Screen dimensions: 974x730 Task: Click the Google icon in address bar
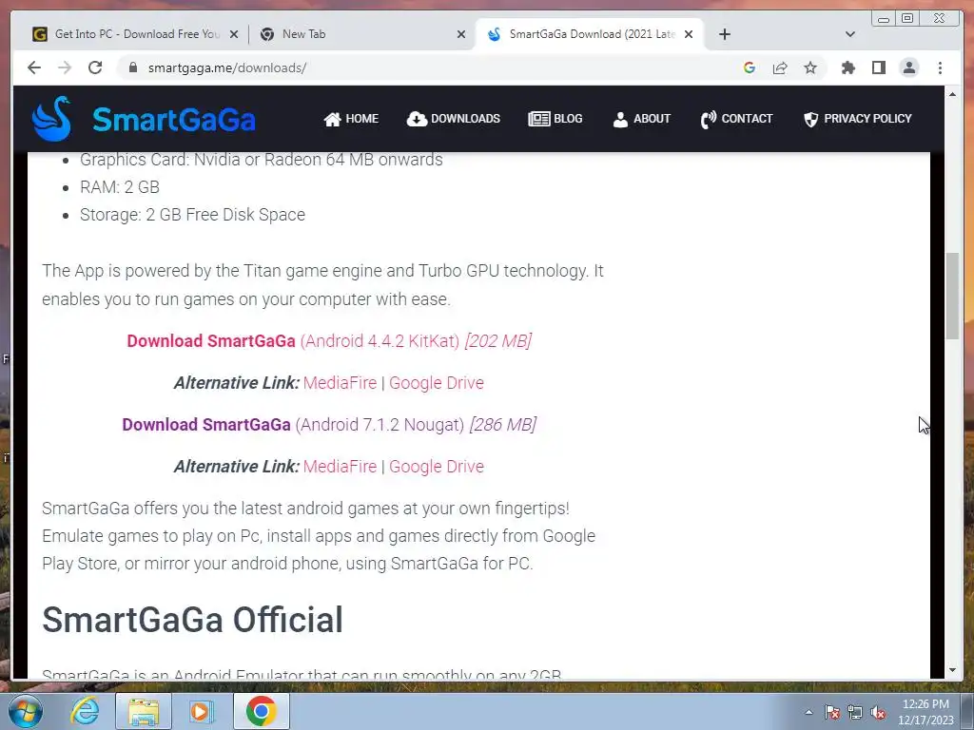(x=750, y=67)
